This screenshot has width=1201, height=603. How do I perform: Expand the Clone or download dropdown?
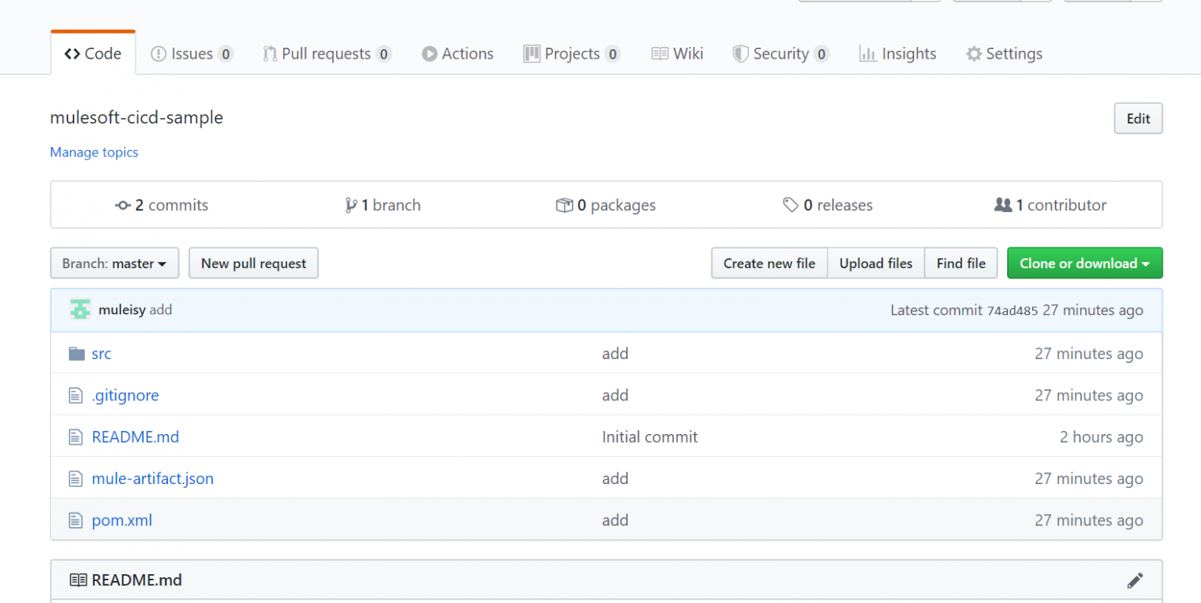pyautogui.click(x=1084, y=263)
